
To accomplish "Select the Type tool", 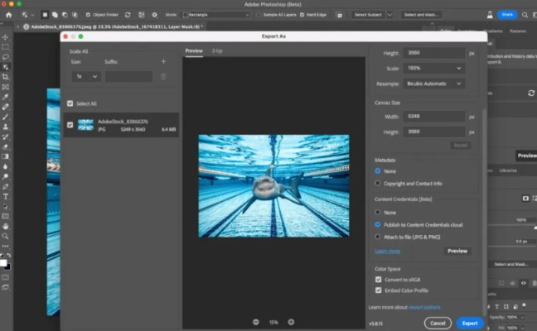I will (x=6, y=195).
